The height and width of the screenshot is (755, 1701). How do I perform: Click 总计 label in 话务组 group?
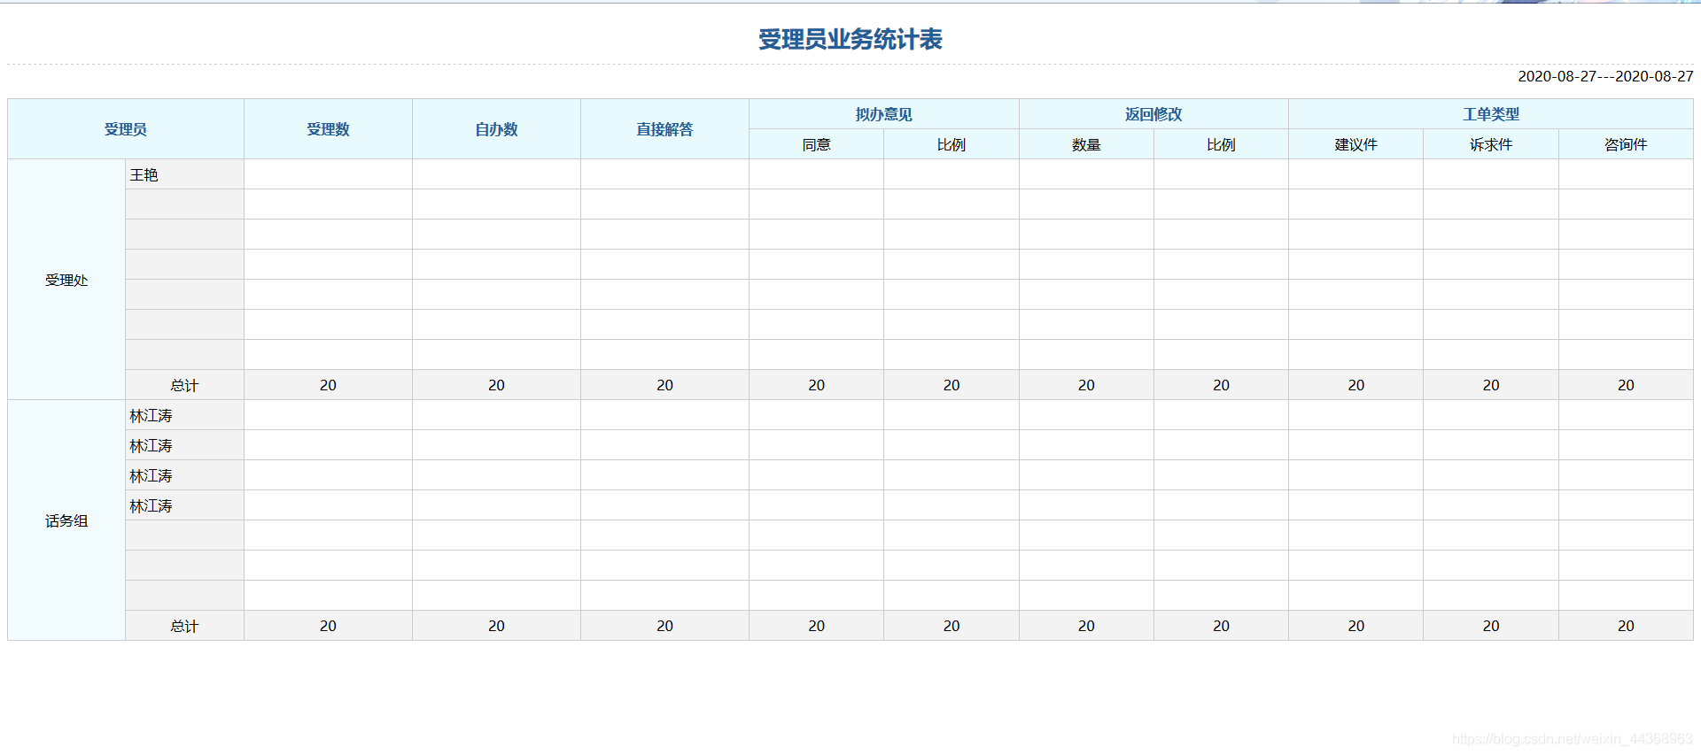click(x=184, y=626)
